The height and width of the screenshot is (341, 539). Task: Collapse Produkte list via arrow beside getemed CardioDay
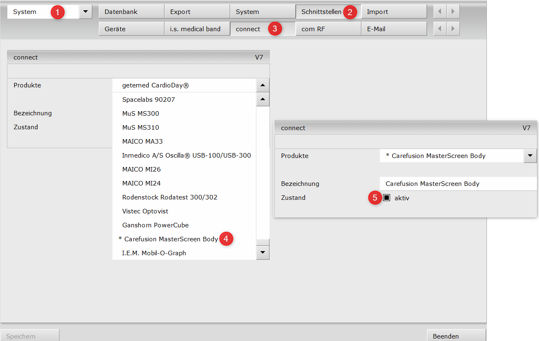pyautogui.click(x=263, y=85)
